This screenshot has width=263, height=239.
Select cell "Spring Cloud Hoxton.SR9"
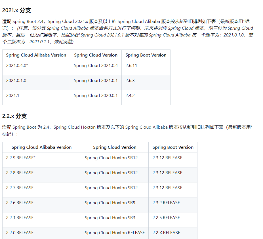pos(115,205)
